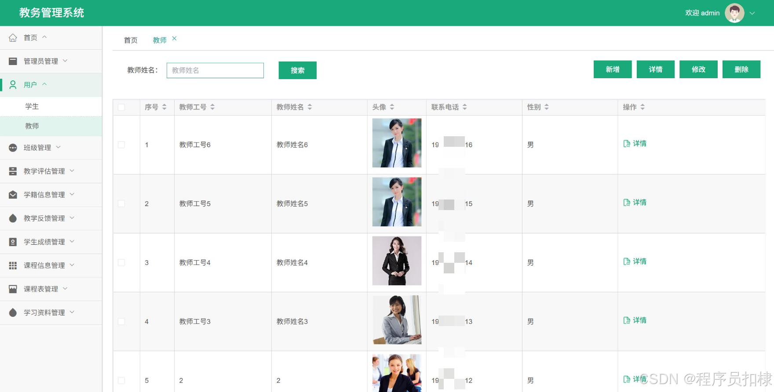The image size is (774, 392).
Task: Click the user icon beside 用户
Action: [13, 85]
